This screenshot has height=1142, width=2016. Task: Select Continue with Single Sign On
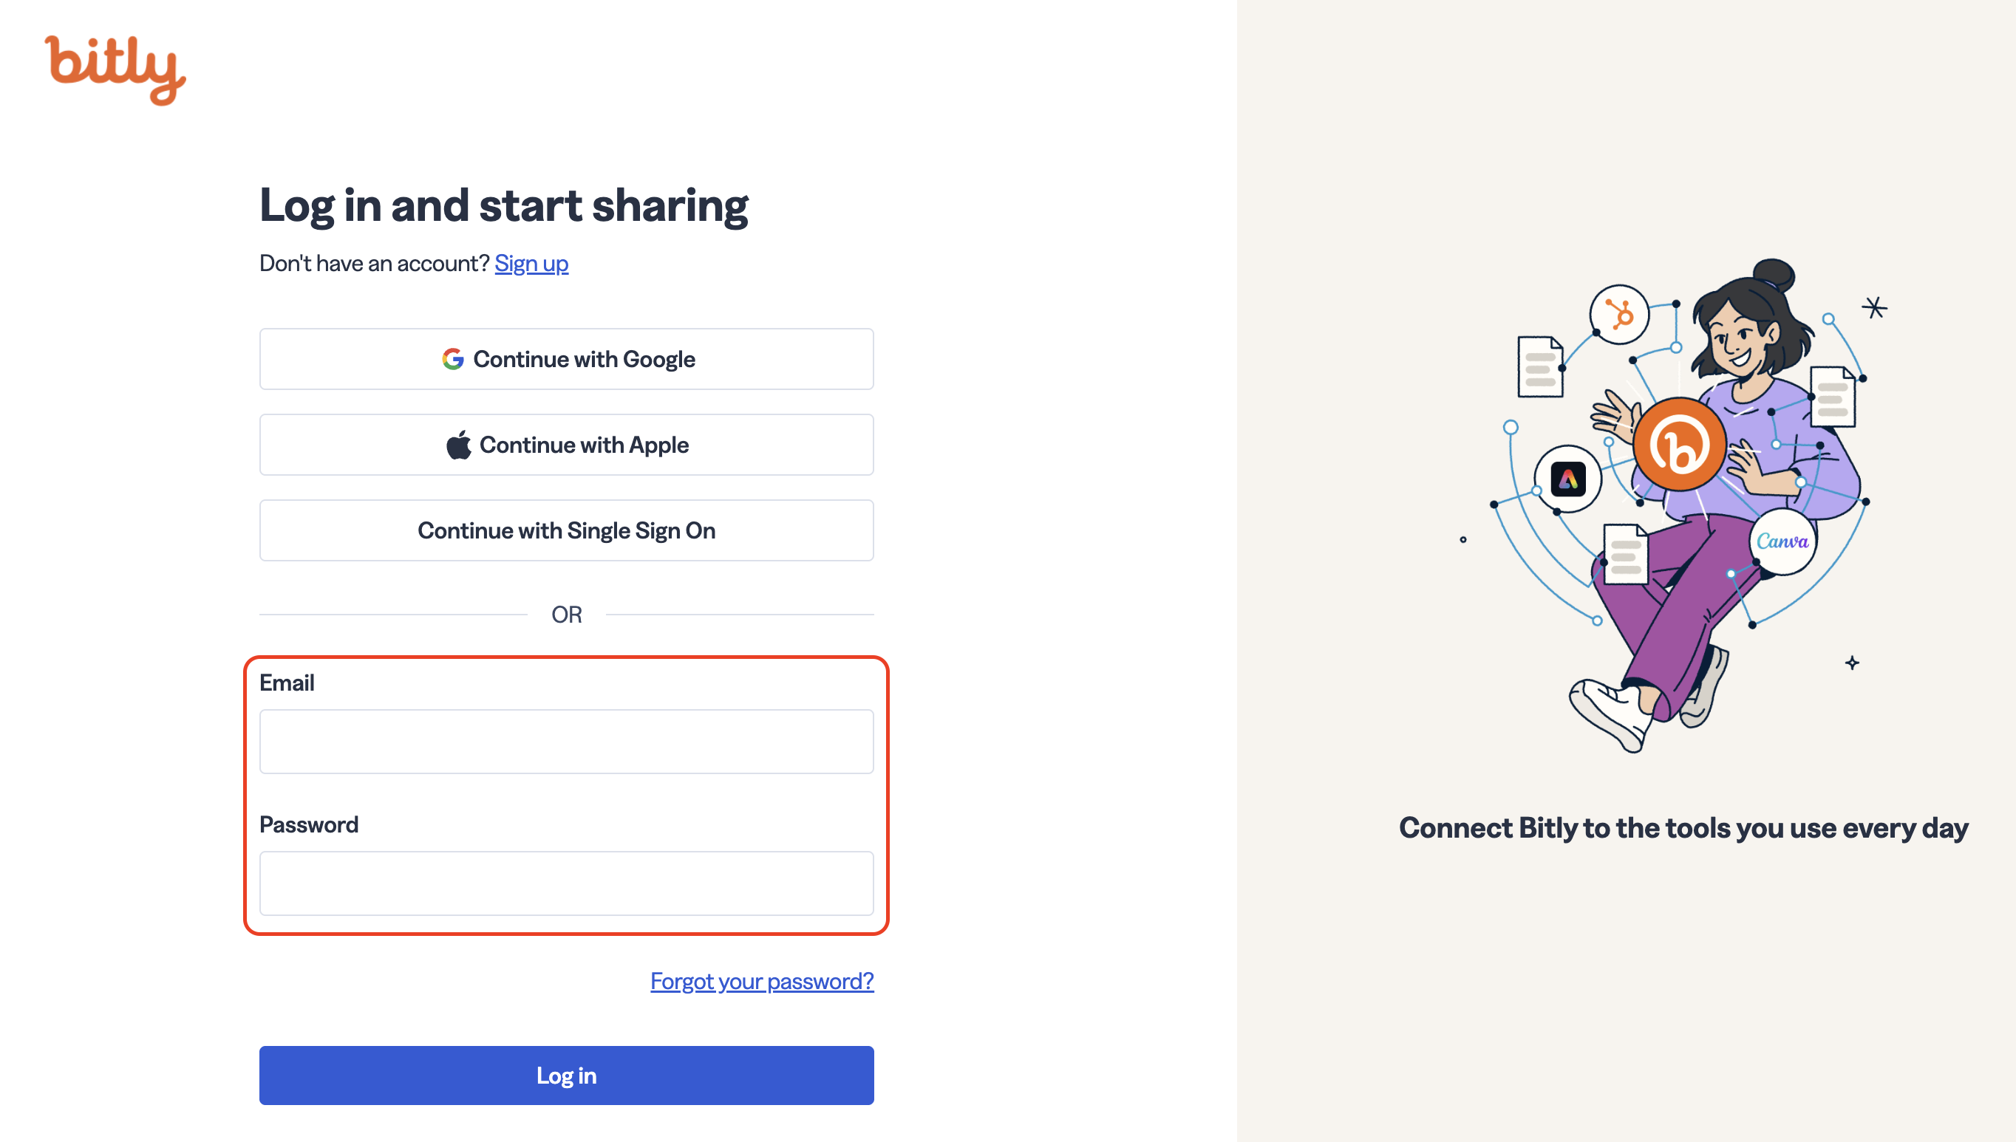tap(566, 530)
